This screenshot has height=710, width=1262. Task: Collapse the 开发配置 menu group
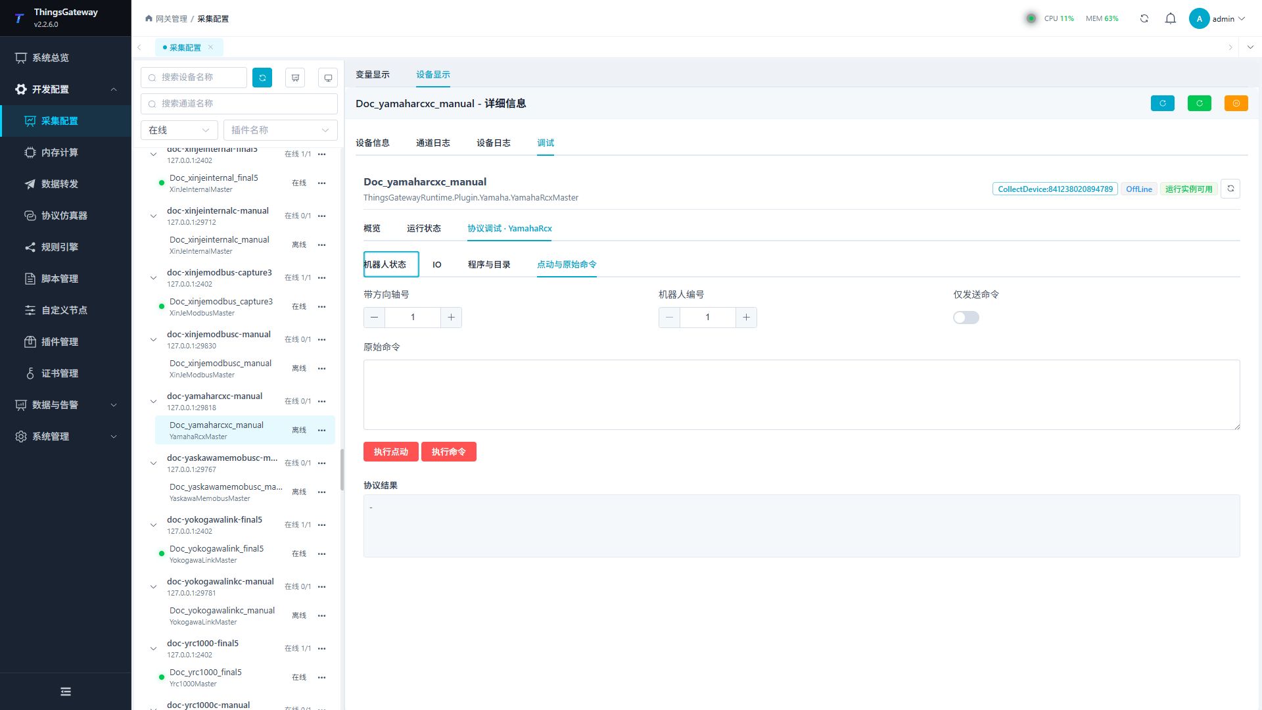(x=66, y=89)
